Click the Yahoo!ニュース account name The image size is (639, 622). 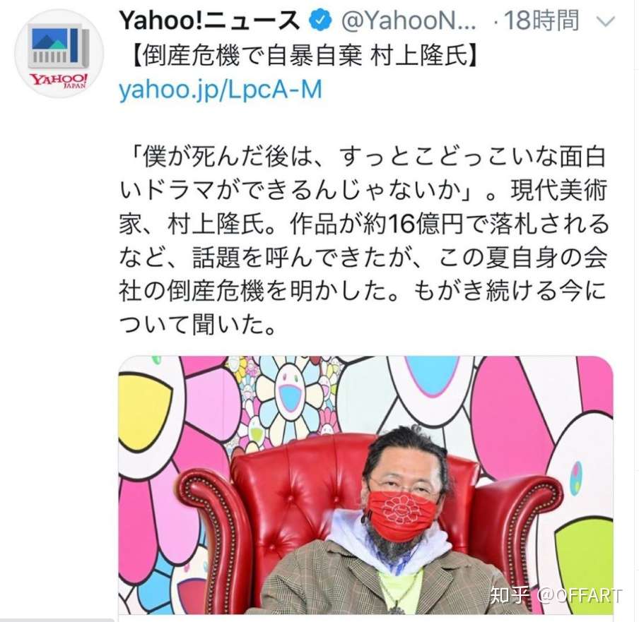pyautogui.click(x=210, y=20)
